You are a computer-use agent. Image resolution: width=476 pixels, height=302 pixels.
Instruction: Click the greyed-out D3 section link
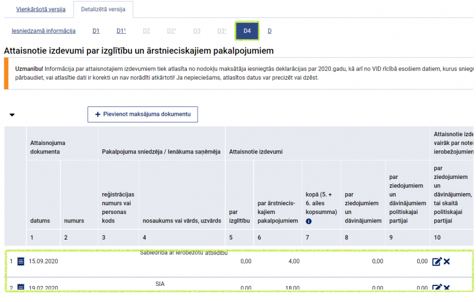(x=196, y=31)
